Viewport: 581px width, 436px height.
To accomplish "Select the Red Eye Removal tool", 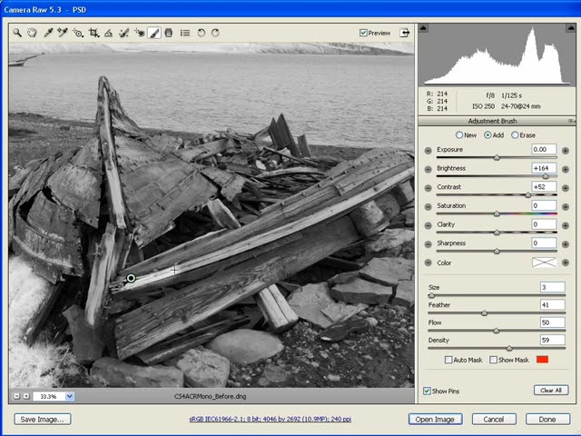I will tap(139, 33).
